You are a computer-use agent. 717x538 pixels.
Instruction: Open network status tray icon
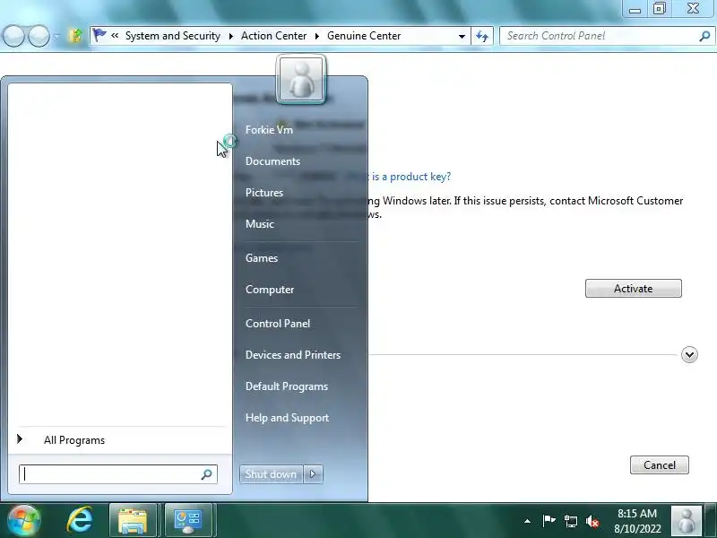pos(570,521)
